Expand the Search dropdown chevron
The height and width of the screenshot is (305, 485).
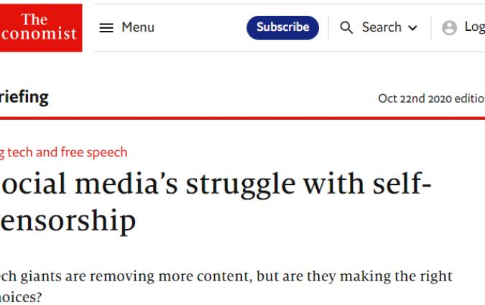(x=412, y=28)
